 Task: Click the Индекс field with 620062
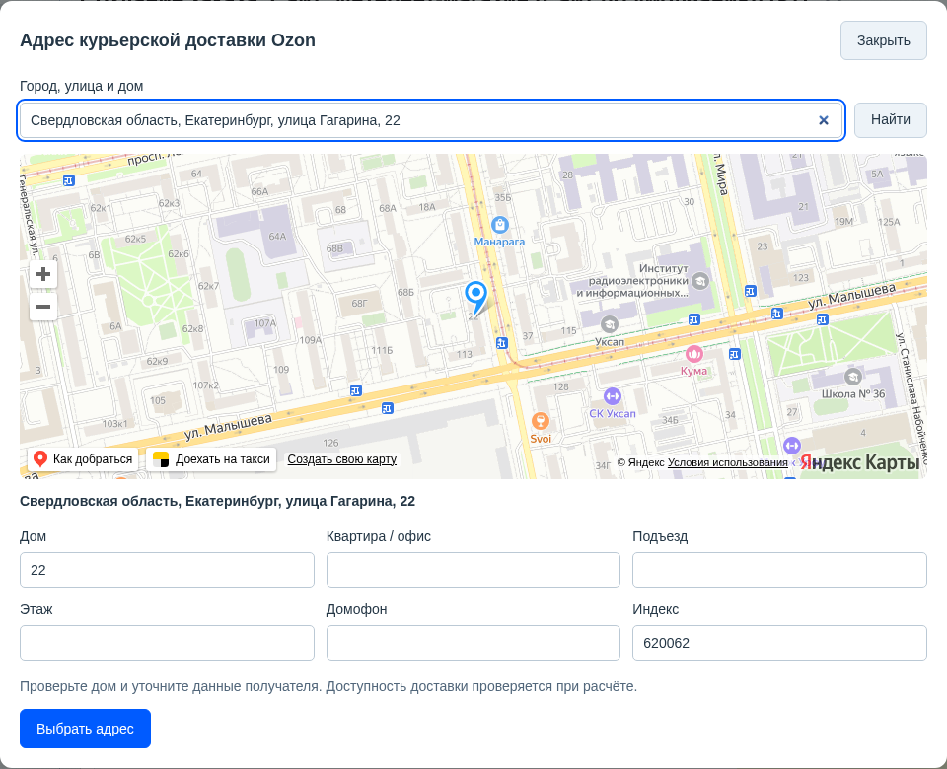[779, 643]
